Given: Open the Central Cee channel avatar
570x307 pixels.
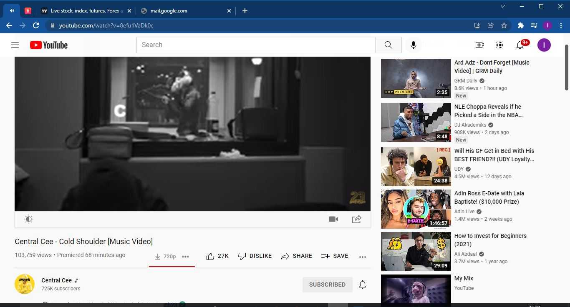Looking at the screenshot, I should pos(25,284).
